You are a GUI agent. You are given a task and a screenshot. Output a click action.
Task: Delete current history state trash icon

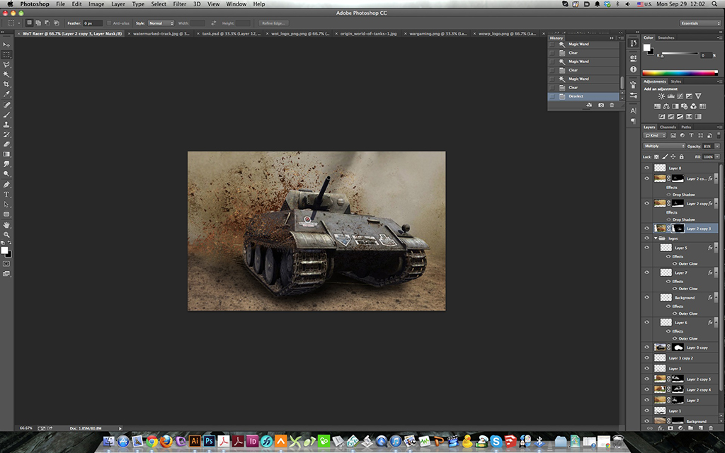coord(612,105)
